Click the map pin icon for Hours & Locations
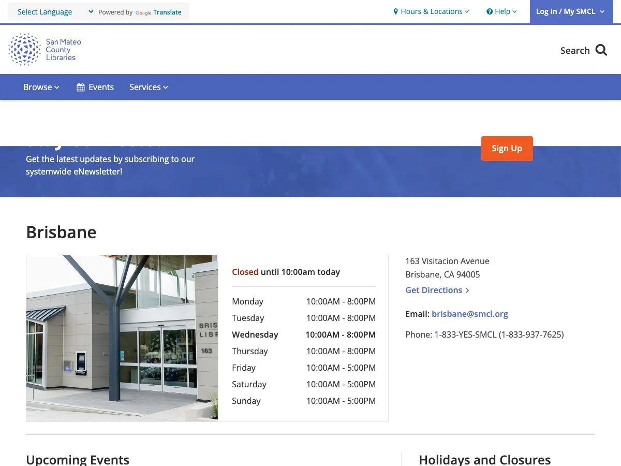Image resolution: width=621 pixels, height=466 pixels. (396, 11)
